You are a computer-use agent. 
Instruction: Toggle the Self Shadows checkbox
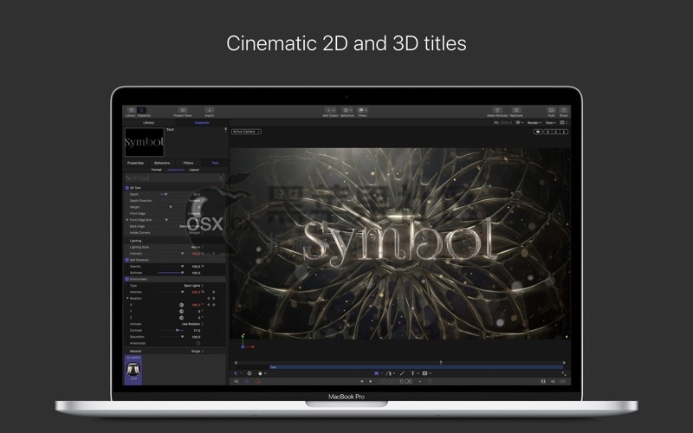(x=127, y=260)
